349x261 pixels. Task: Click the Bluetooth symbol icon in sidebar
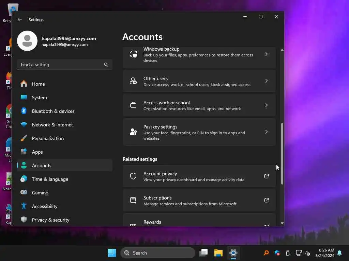pos(24,111)
